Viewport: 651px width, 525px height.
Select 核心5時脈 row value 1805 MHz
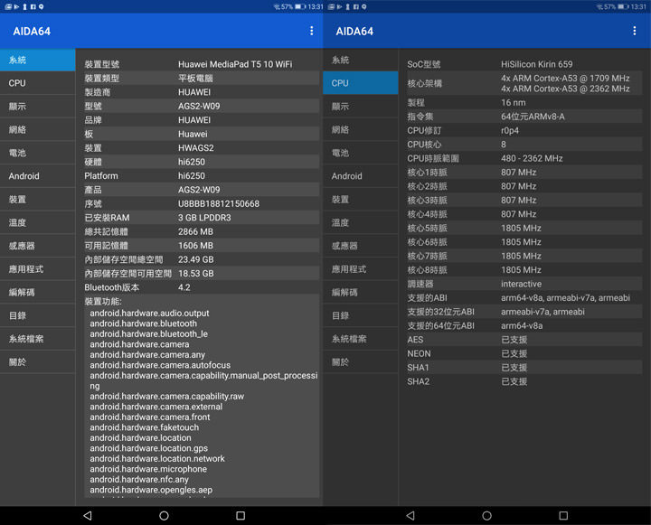(521, 229)
